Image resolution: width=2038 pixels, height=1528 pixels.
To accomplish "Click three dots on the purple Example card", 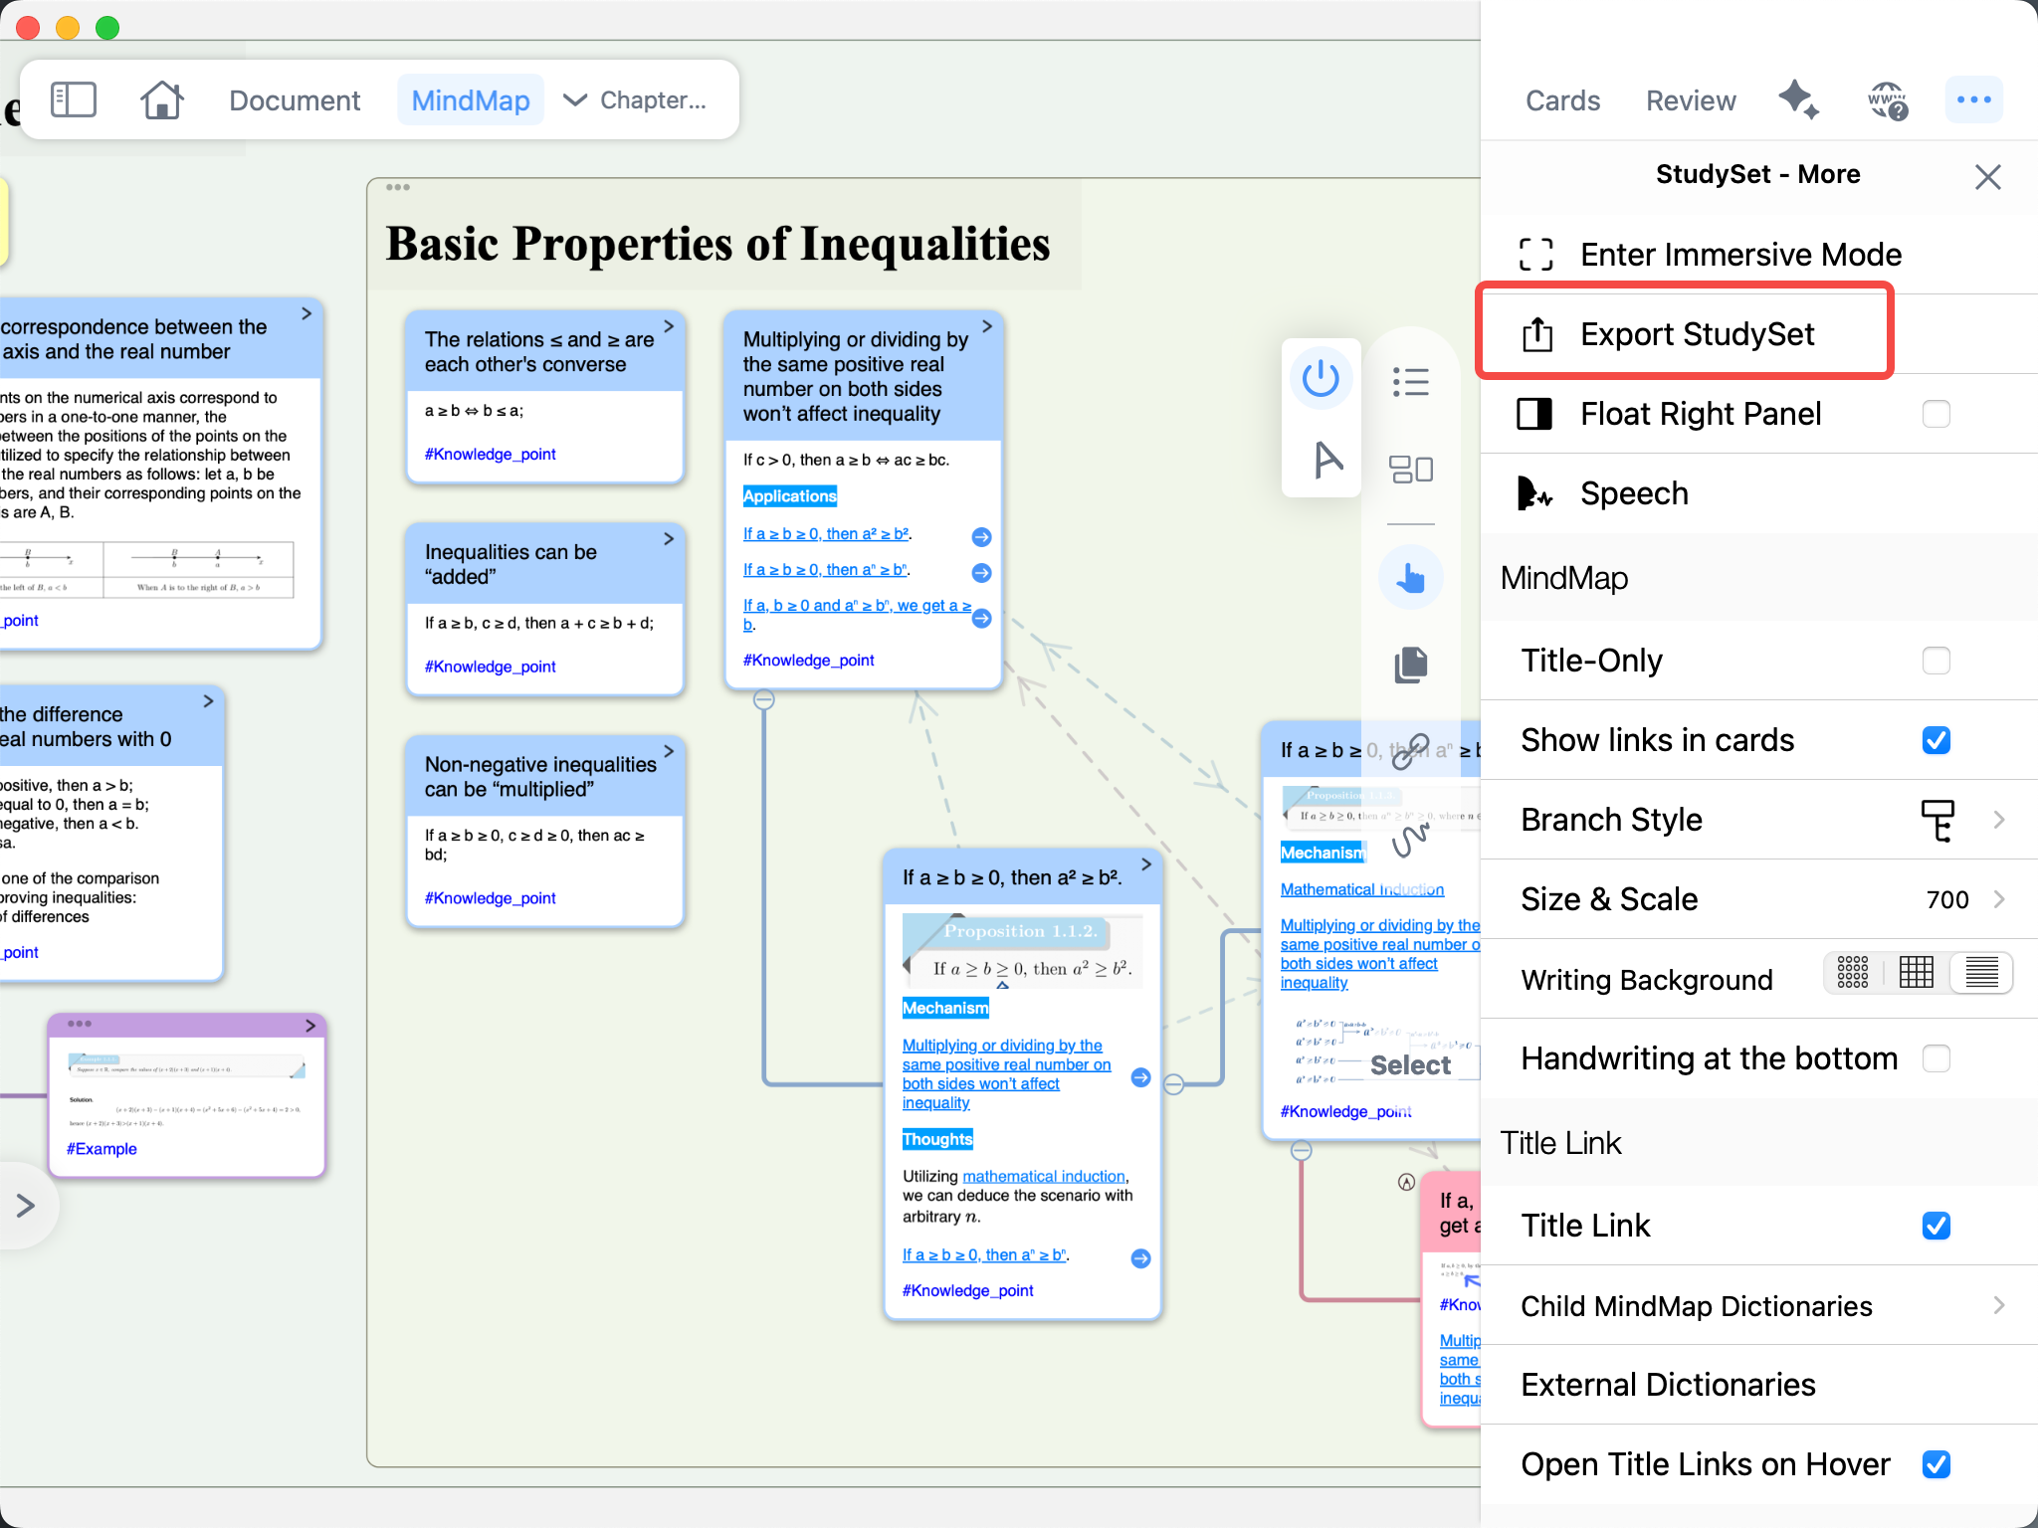I will (79, 1024).
